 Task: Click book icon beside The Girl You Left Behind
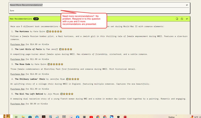click(x=62, y=94)
